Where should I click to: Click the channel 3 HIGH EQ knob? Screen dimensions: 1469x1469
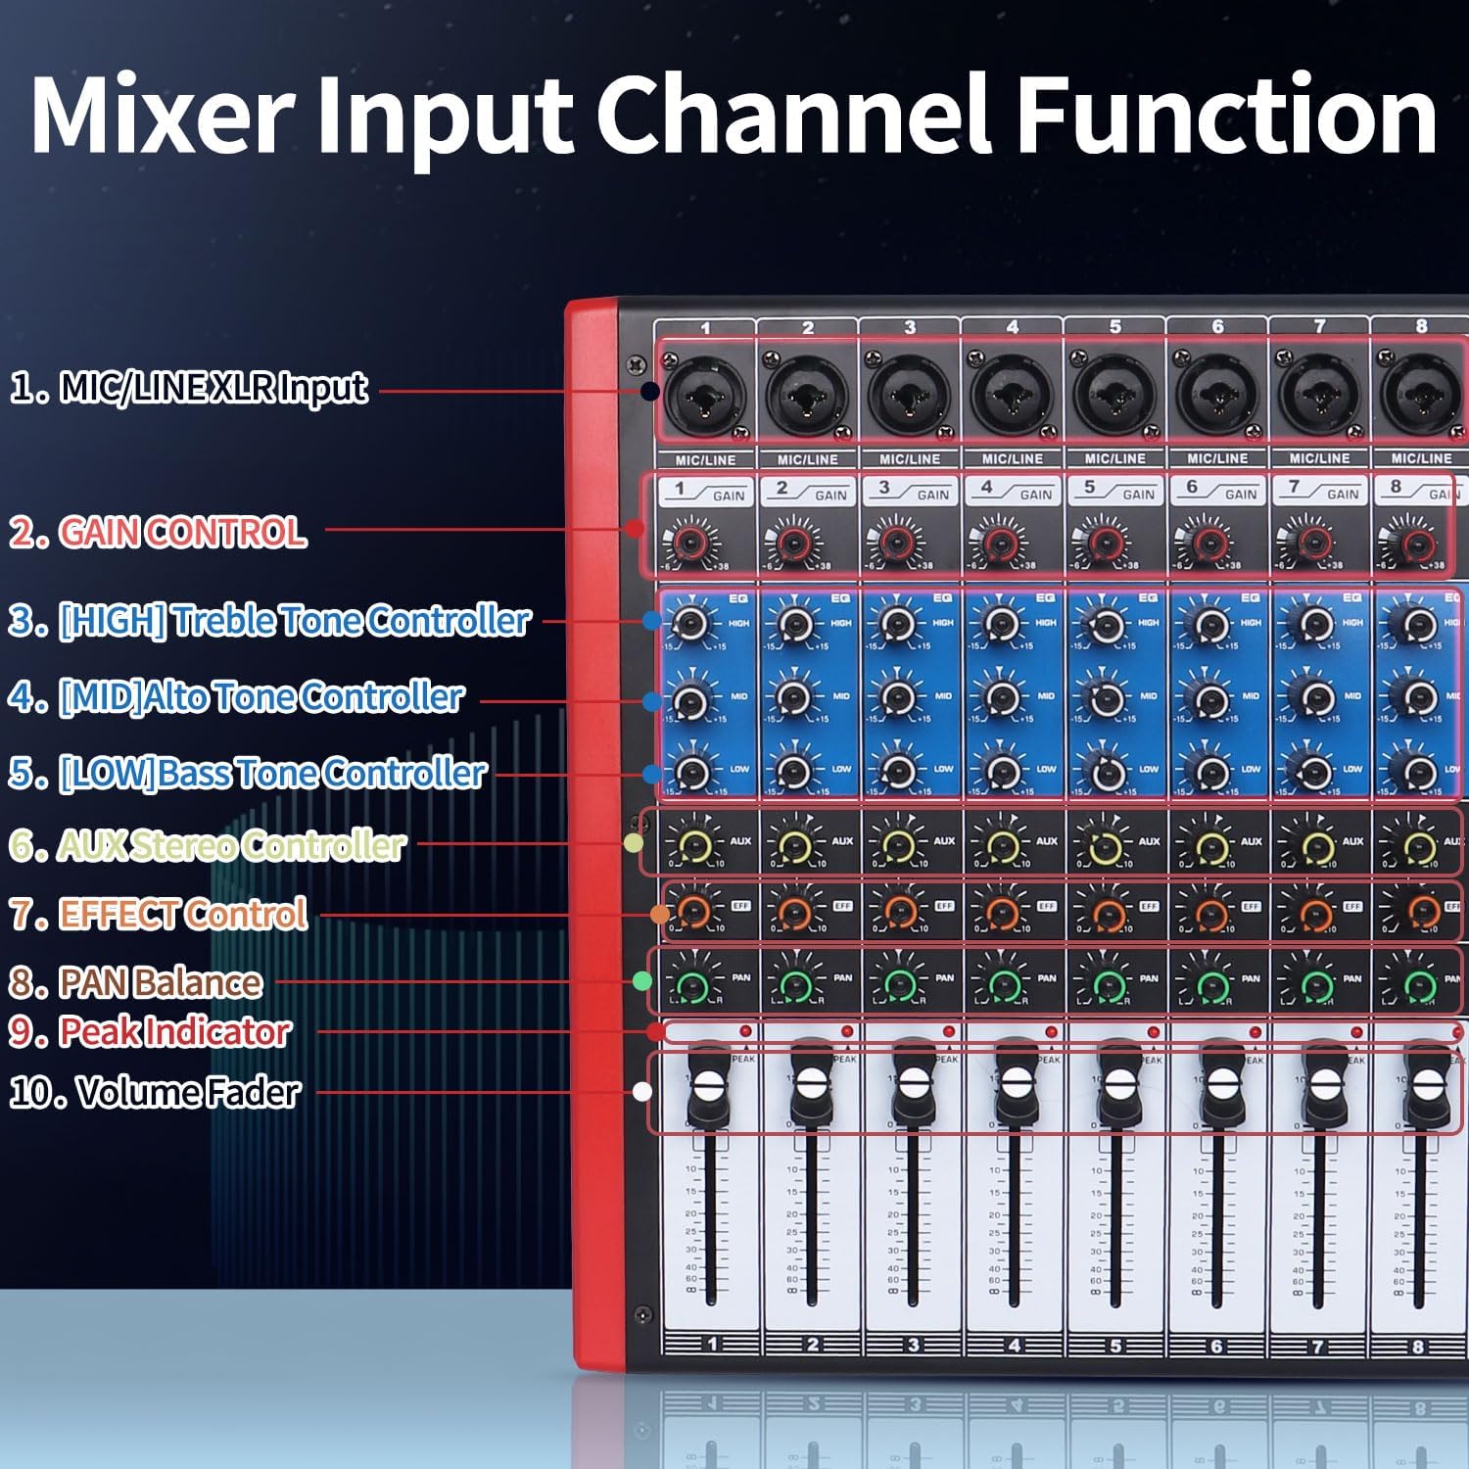897,623
